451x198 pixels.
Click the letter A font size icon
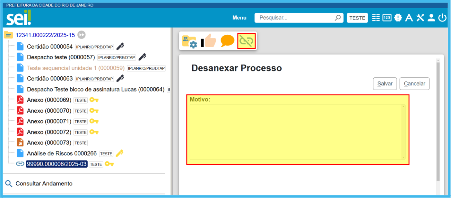(409, 18)
